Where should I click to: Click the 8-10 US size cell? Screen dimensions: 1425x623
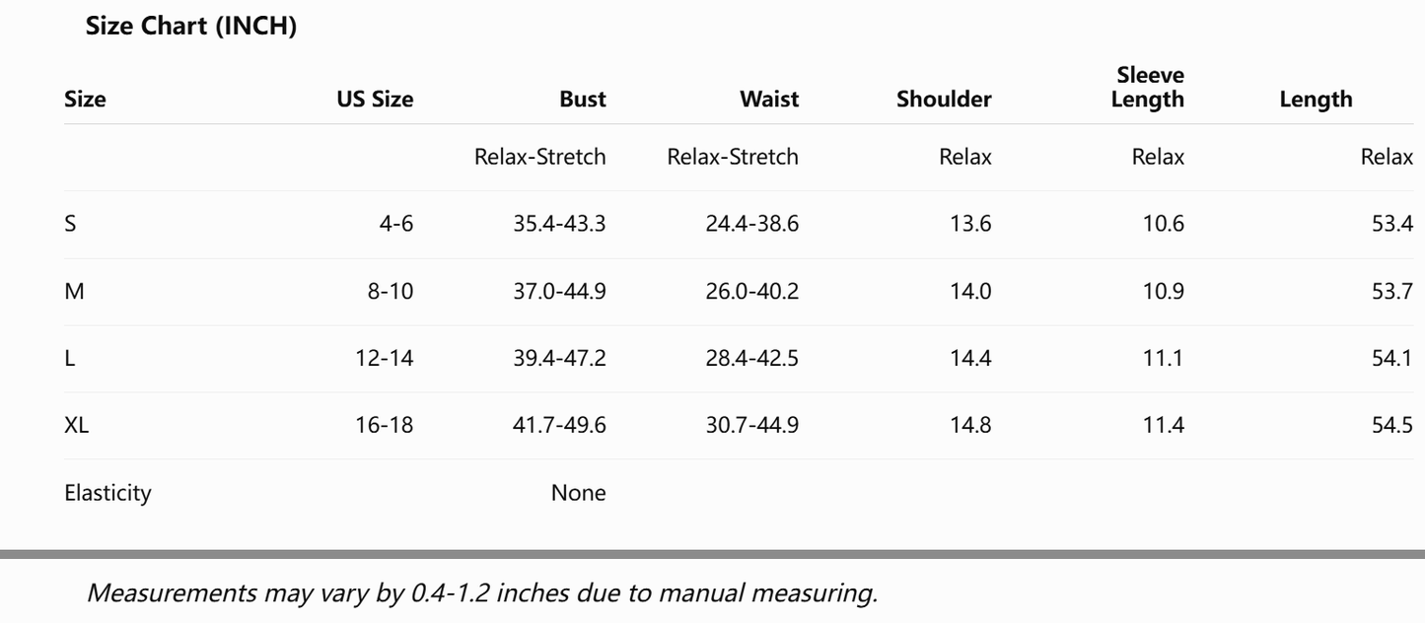click(391, 291)
